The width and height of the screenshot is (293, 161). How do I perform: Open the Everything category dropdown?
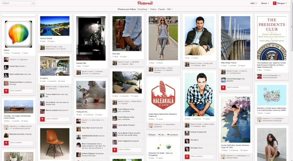click(143, 9)
